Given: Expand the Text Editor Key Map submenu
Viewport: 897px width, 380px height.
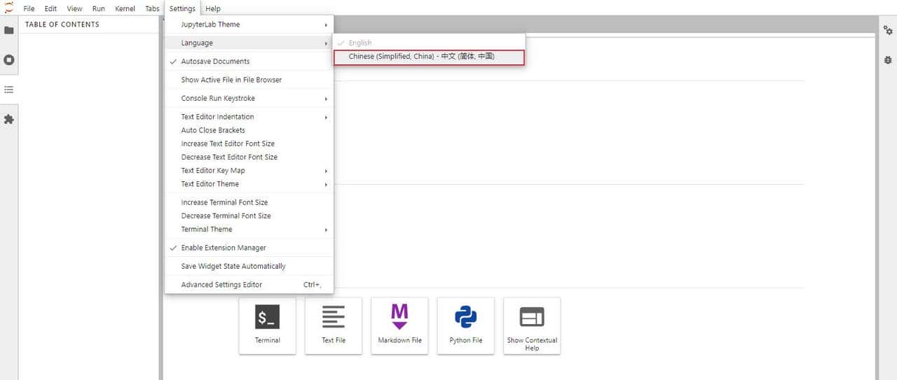Looking at the screenshot, I should coord(249,171).
